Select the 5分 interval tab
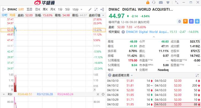 point(68,9)
